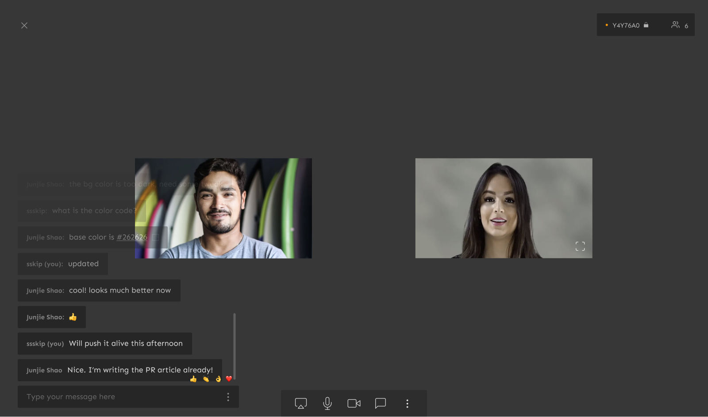This screenshot has height=417, width=708.
Task: Click the chat scrollbar
Action: tap(235, 346)
